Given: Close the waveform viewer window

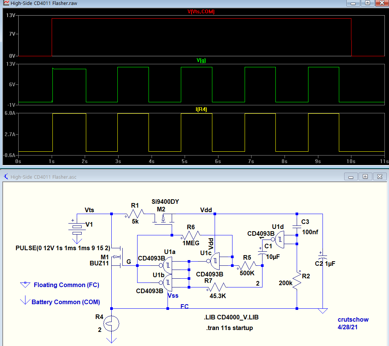Looking at the screenshot, I should pos(382,3).
